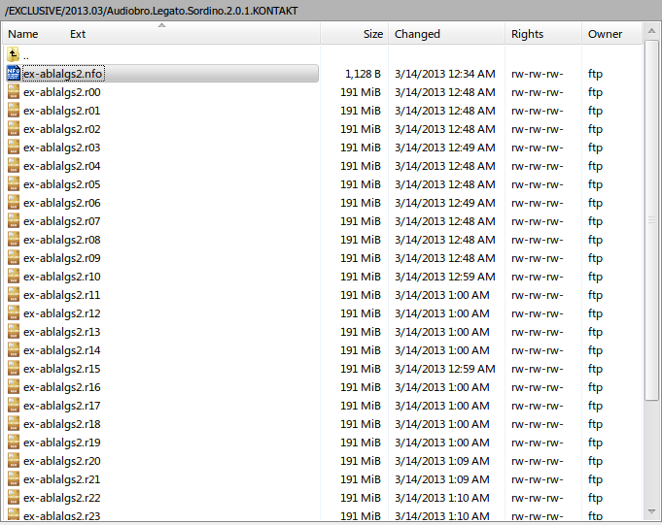Image resolution: width=662 pixels, height=525 pixels.
Task: Click the archive icon of ex-ablalgs2.r21
Action: [13, 479]
